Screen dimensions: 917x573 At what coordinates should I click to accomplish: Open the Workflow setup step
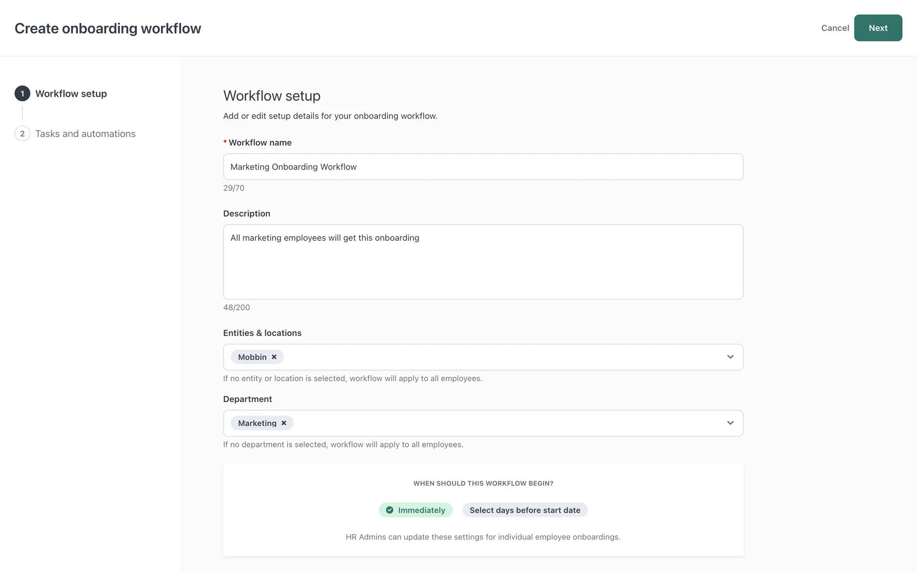tap(71, 94)
